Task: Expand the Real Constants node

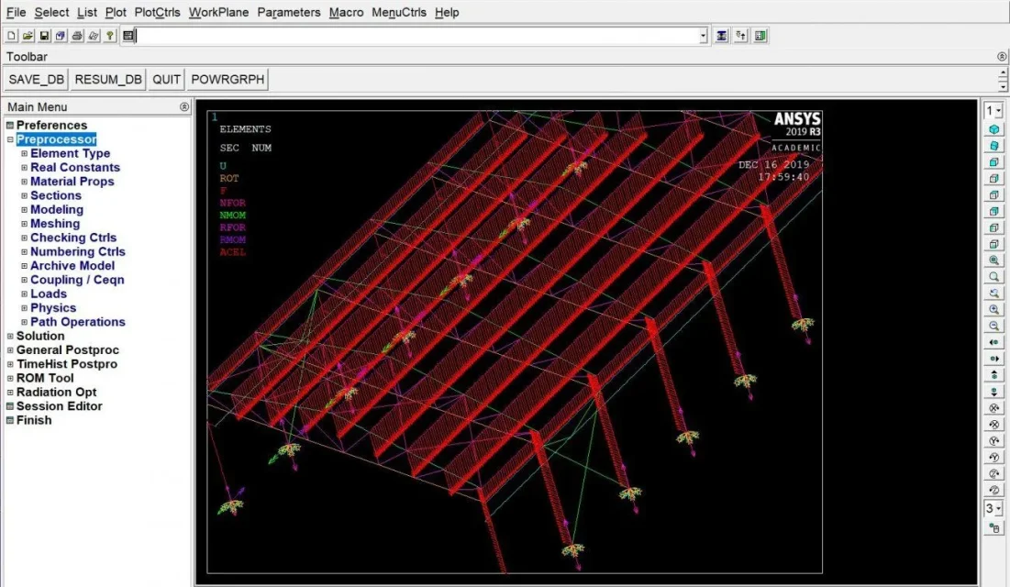Action: (x=25, y=168)
